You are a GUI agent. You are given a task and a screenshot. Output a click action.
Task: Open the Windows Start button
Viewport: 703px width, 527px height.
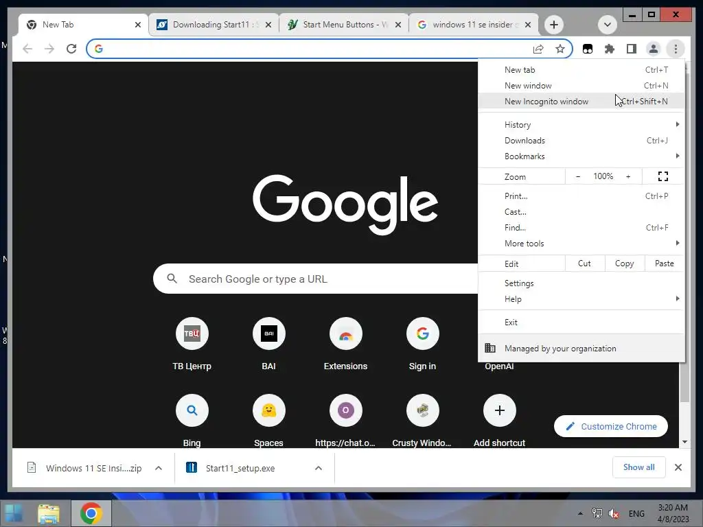[x=14, y=513]
